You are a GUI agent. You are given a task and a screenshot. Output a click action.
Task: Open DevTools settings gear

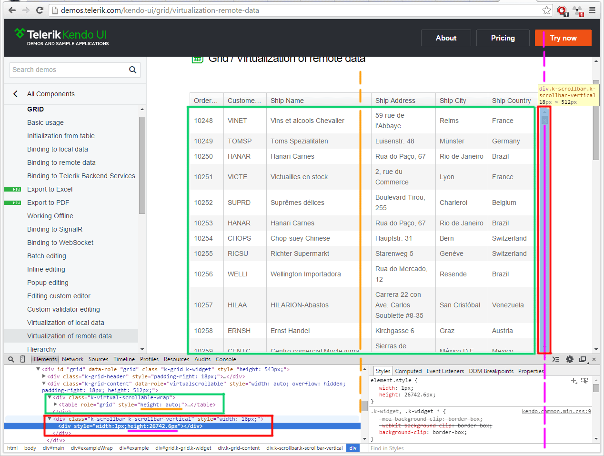(569, 359)
